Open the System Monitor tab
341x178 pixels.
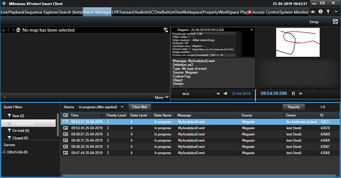click(294, 12)
